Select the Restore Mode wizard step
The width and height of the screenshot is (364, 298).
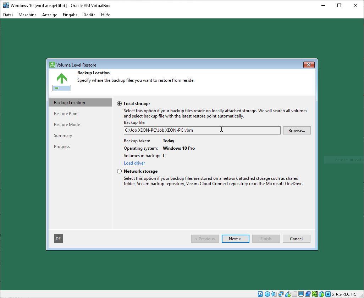pos(67,124)
